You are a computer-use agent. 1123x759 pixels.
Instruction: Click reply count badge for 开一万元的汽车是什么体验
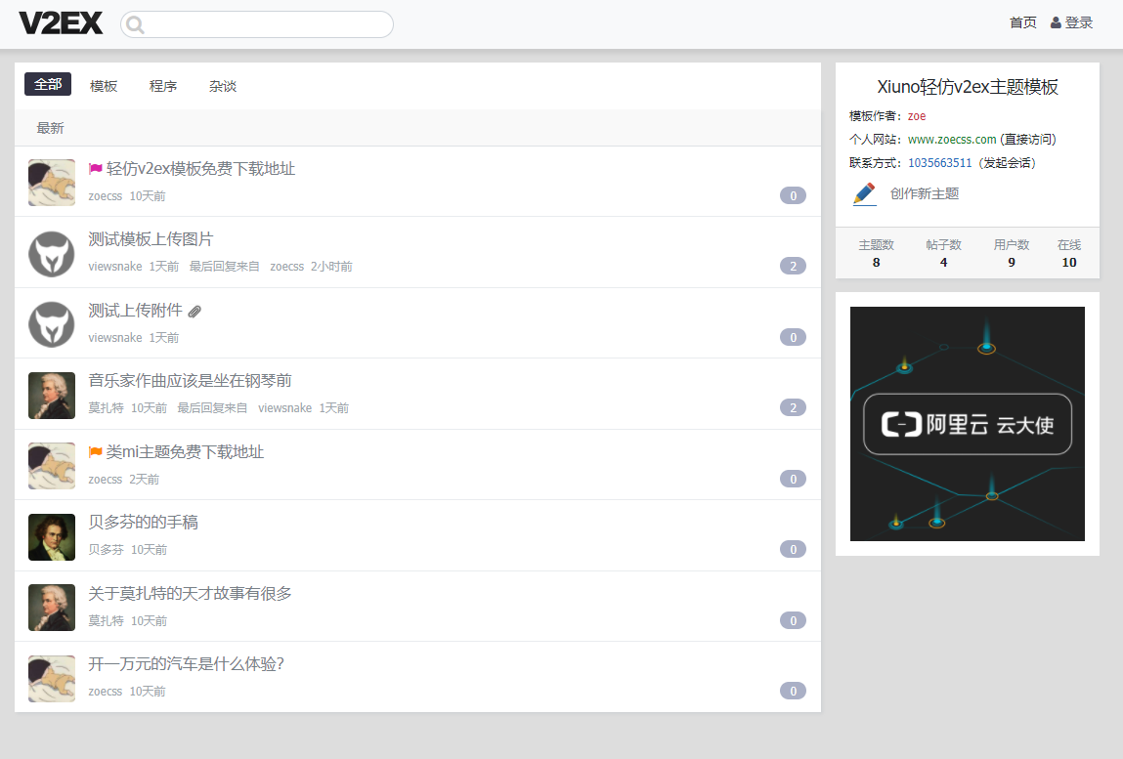pos(793,692)
